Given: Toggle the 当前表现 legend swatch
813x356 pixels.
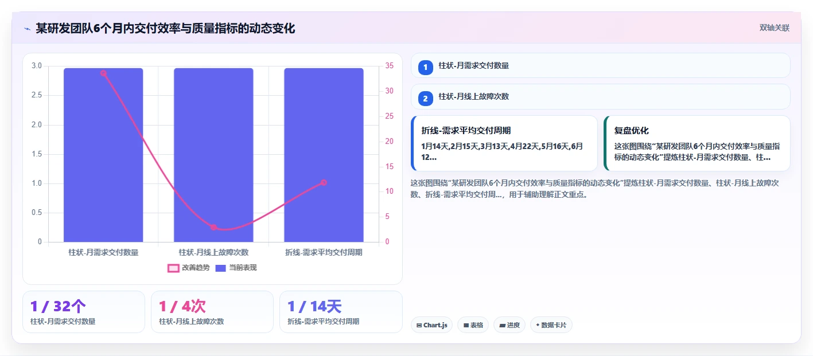Looking at the screenshot, I should 221,268.
